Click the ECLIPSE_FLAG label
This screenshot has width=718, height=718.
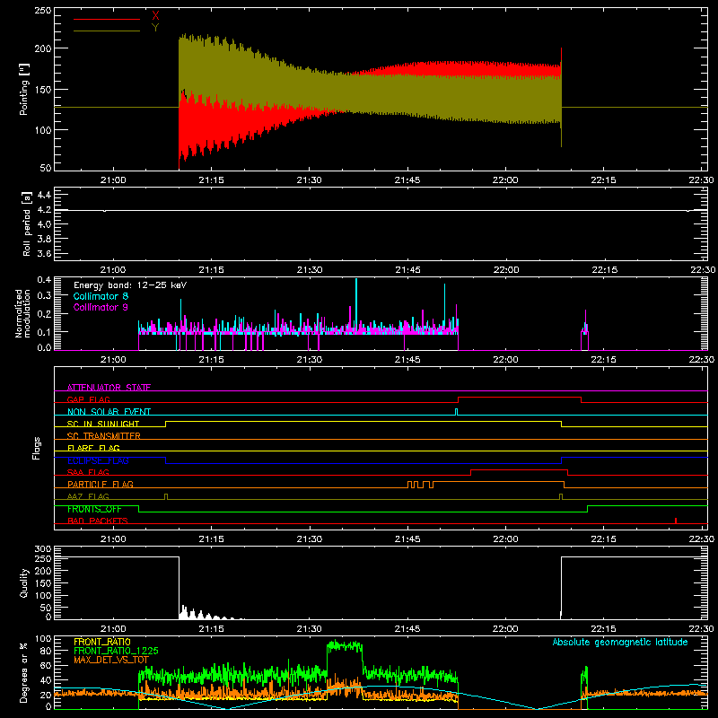(98, 460)
